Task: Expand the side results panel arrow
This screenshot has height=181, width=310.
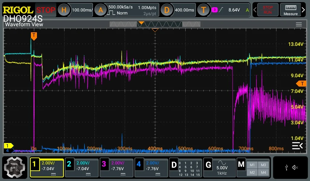Action: (297, 146)
